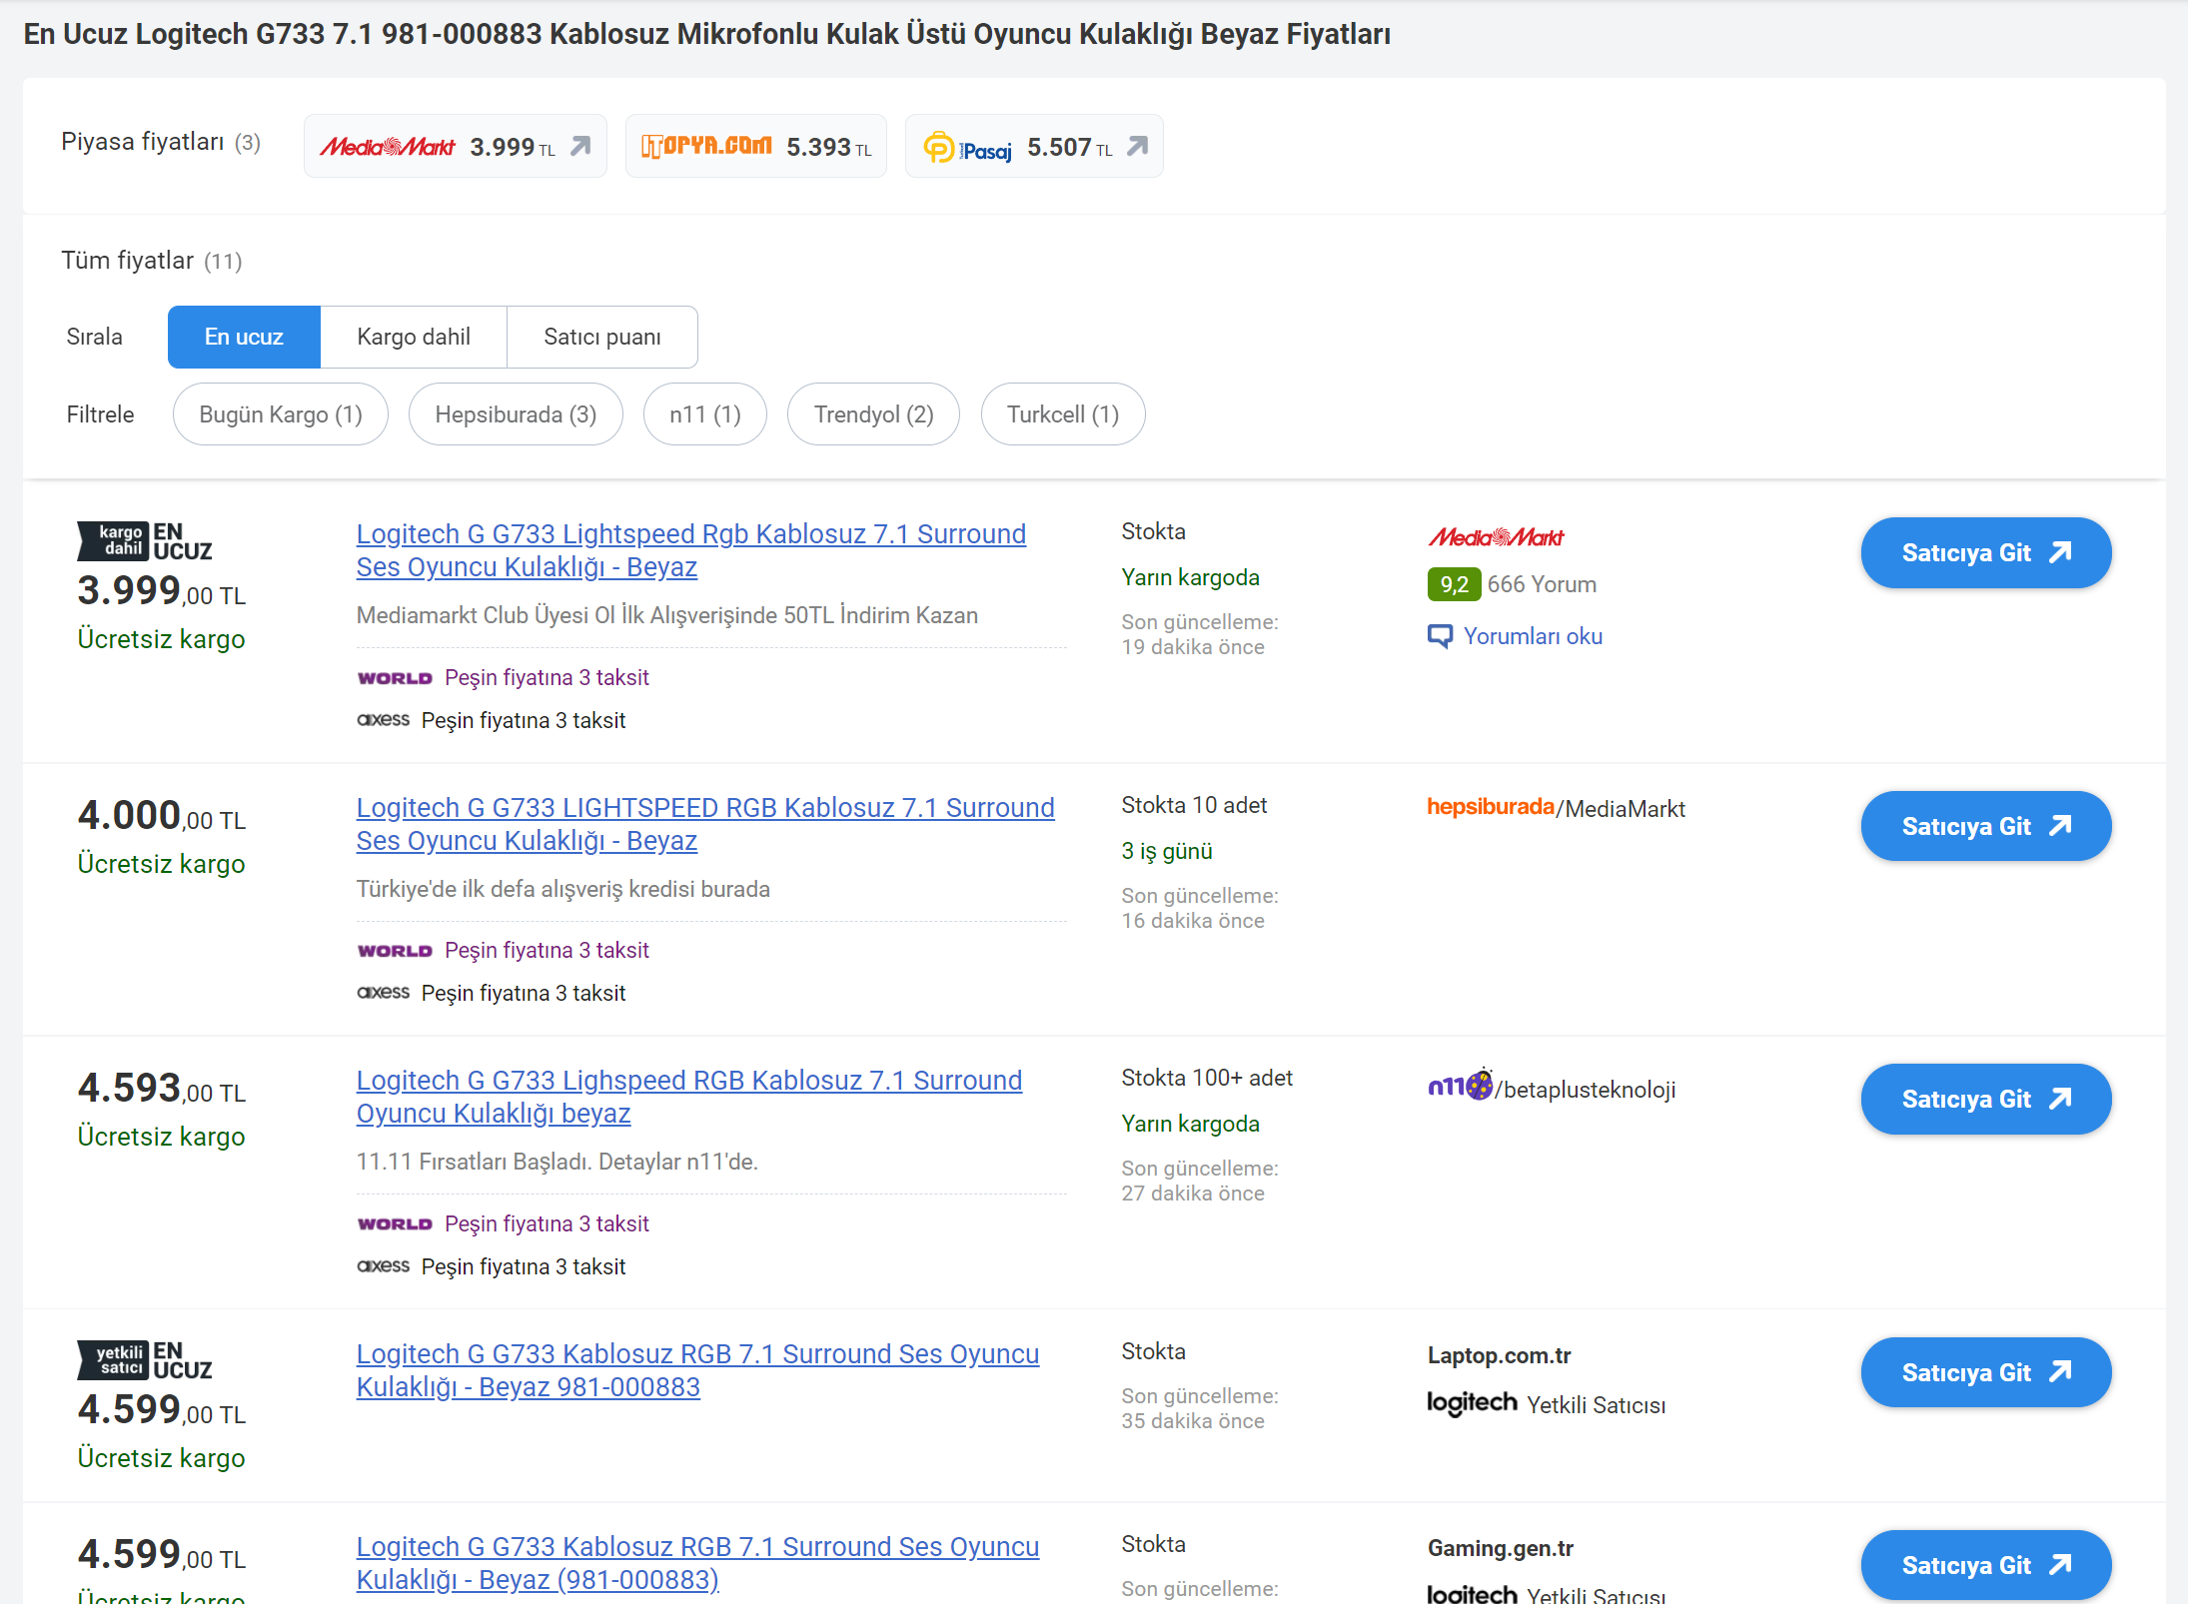The image size is (2188, 1604).
Task: Click the MediaMarkt seller logo in first offer
Action: pos(1497,537)
